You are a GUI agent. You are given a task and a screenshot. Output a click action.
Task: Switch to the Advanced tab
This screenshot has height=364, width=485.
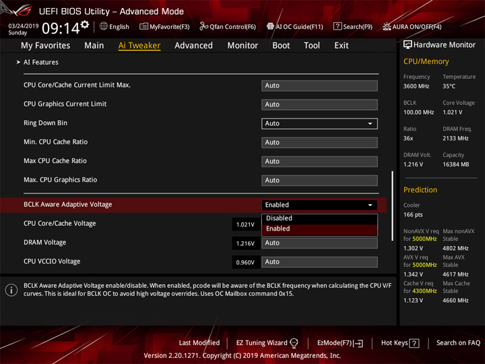pos(193,46)
